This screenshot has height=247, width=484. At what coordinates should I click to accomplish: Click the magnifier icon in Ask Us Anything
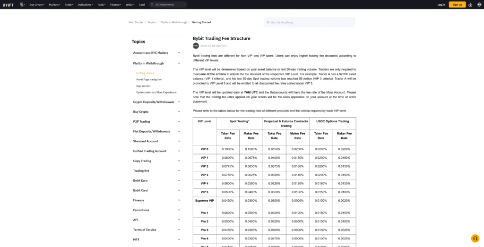[268, 22]
